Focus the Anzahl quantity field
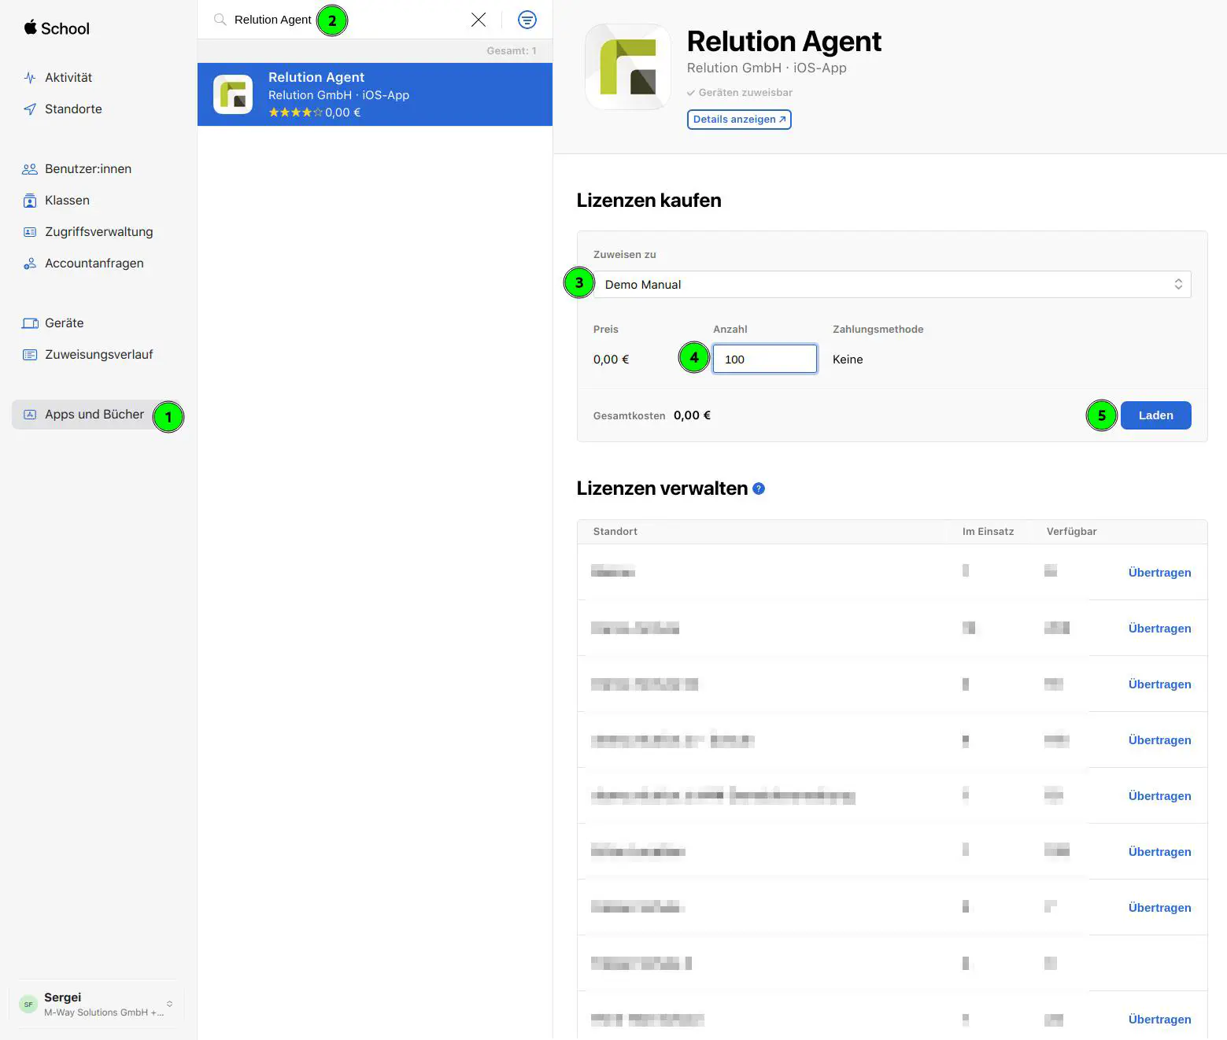 (764, 360)
